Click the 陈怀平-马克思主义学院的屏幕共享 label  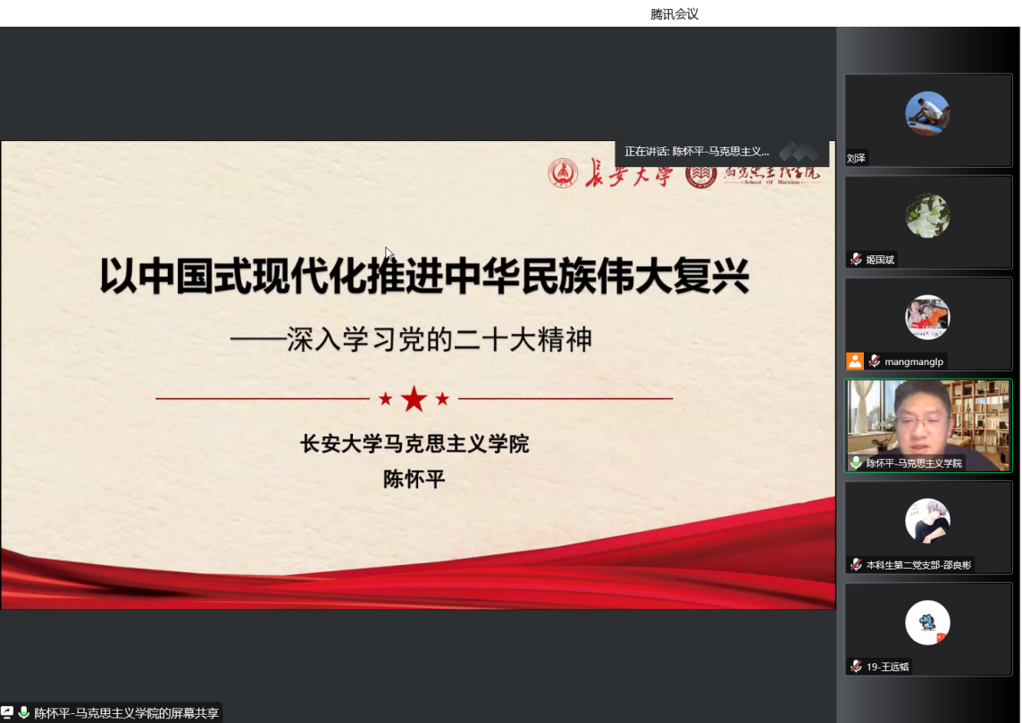[126, 713]
